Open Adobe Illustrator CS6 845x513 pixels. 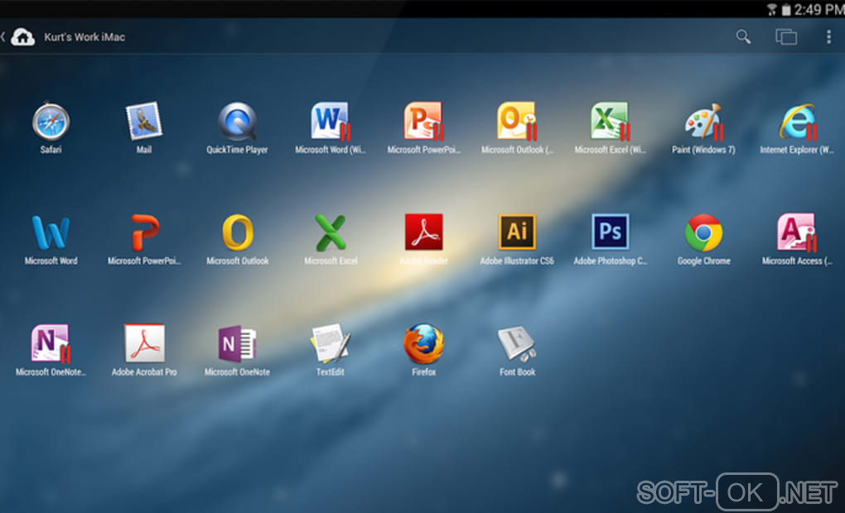[x=517, y=232]
